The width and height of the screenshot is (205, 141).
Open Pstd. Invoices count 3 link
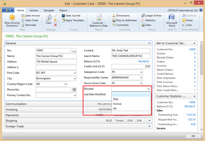(x=195, y=82)
